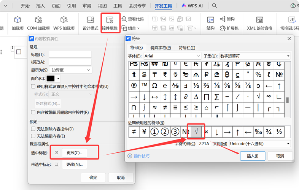
Task: Open COM 加载项 in ribbon
Action: [x=38, y=23]
